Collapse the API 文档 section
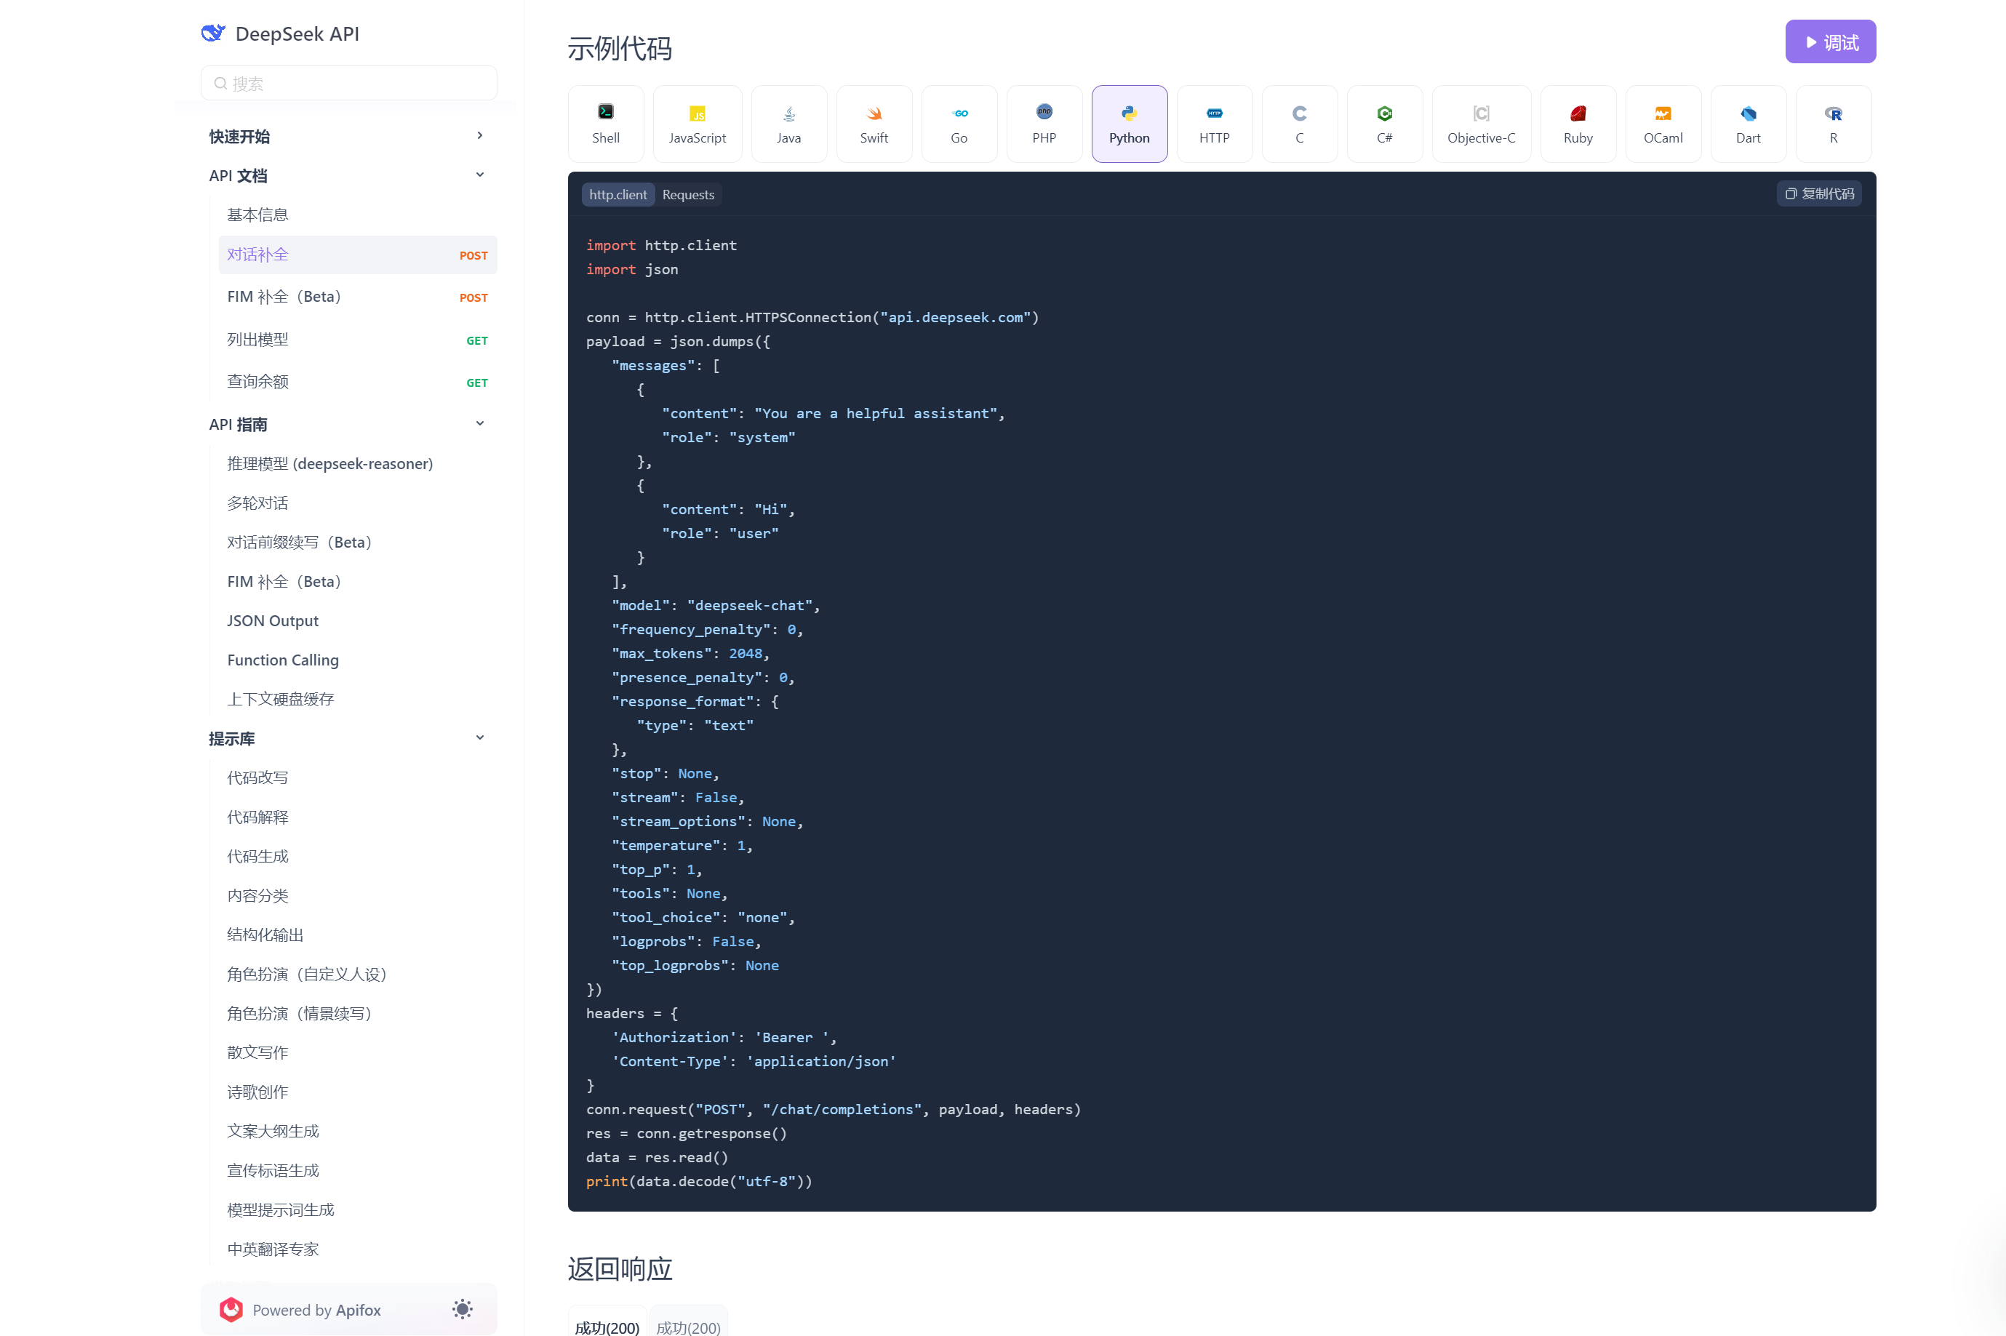Viewport: 2006px width, 1336px height. 480,174
